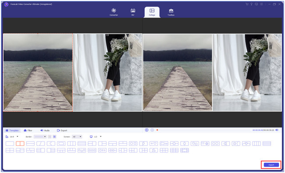This screenshot has width=285, height=173.
Task: Mute the preview volume speaker
Action: click(277, 130)
